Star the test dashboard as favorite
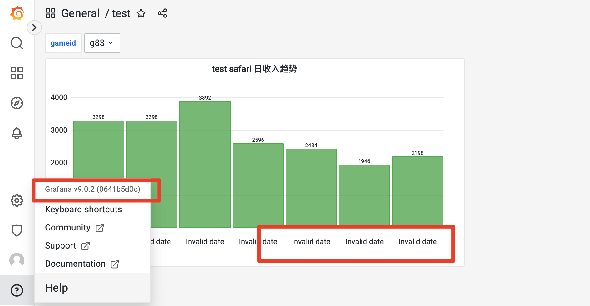590x306 pixels. click(141, 13)
